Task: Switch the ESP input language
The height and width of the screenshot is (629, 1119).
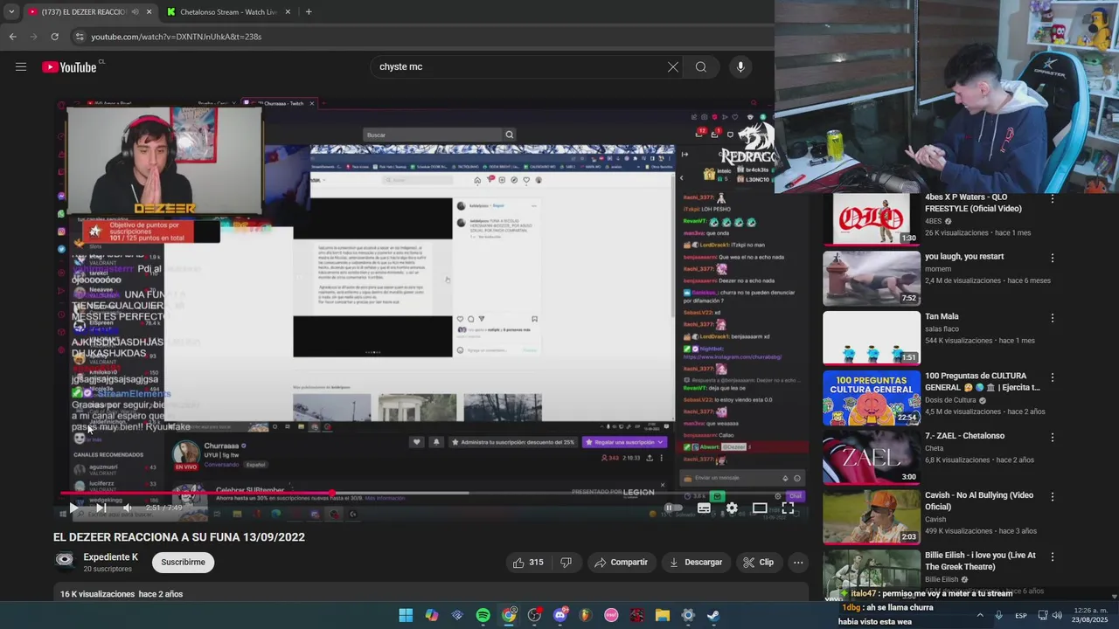Action: (x=1021, y=616)
